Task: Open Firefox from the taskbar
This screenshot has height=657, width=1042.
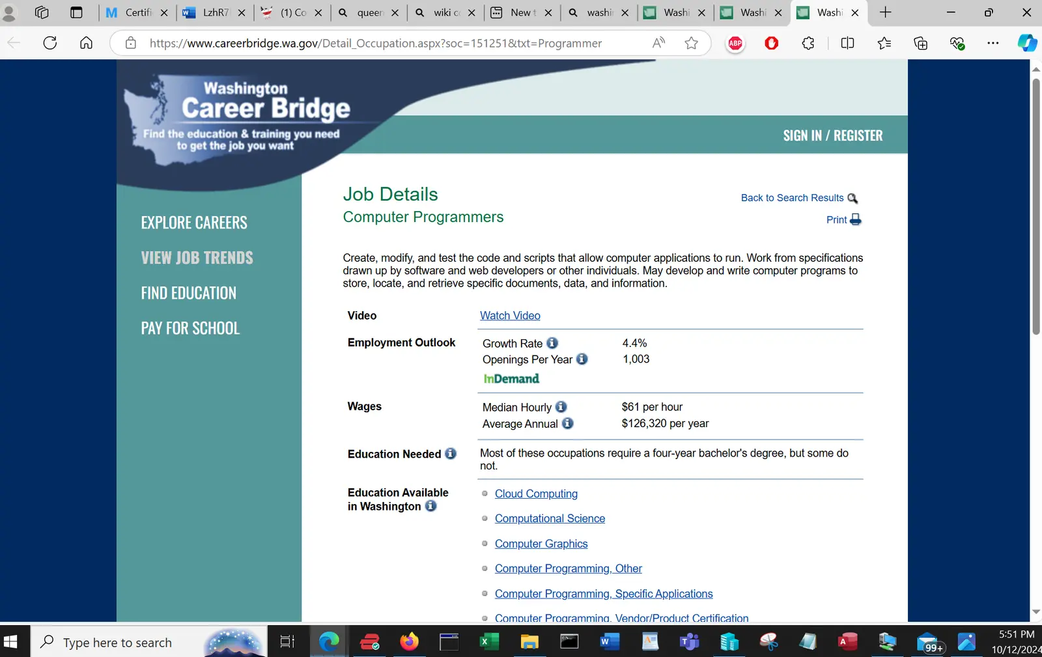Action: (x=409, y=642)
